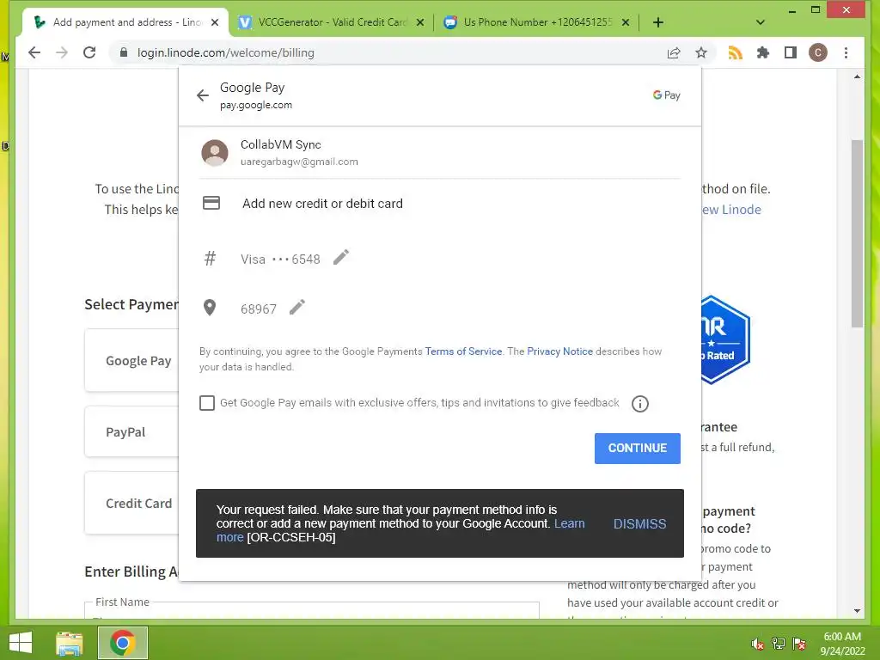Open a new browser tab
This screenshot has width=880, height=660.
point(658,22)
